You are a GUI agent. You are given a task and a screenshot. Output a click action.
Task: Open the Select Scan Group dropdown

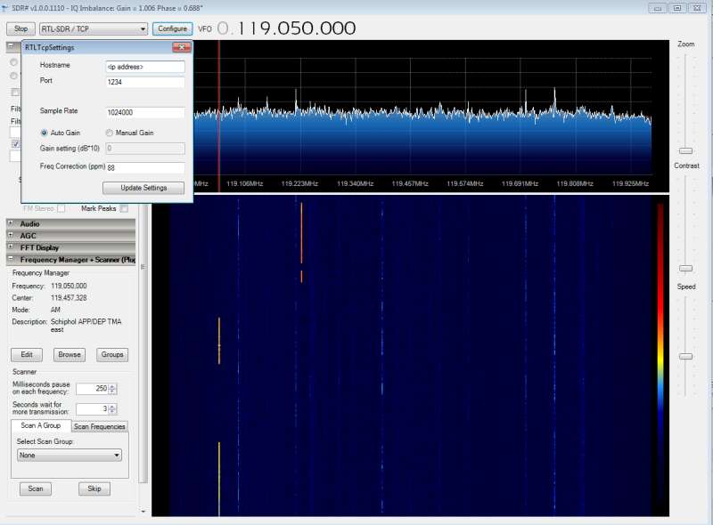[x=70, y=455]
